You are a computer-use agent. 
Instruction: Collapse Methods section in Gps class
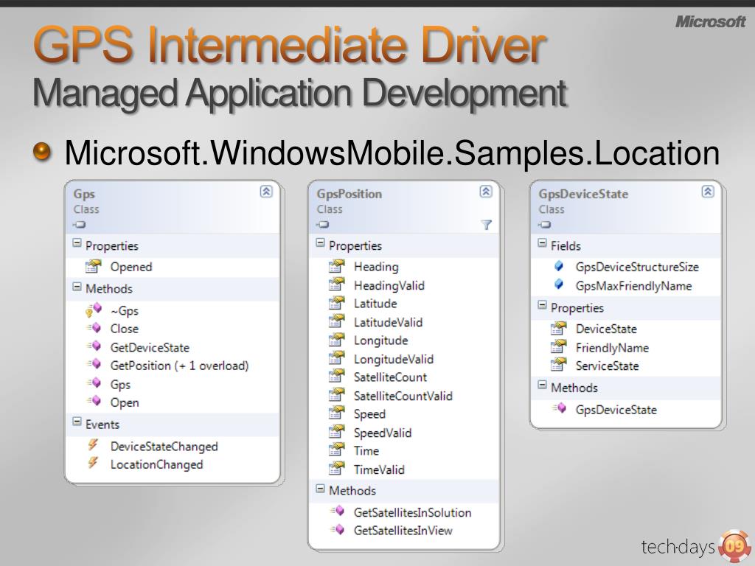[77, 287]
